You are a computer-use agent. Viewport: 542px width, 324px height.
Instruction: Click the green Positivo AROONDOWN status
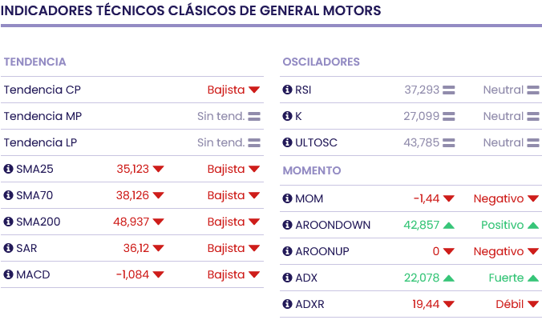point(502,225)
